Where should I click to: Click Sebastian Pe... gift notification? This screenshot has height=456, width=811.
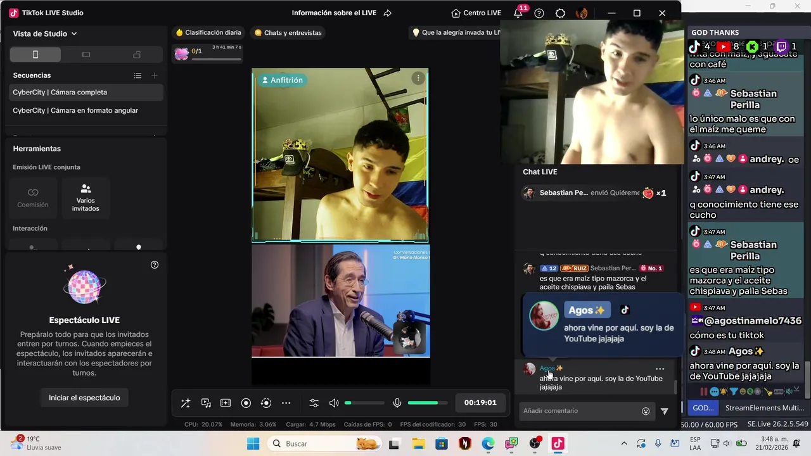click(596, 193)
